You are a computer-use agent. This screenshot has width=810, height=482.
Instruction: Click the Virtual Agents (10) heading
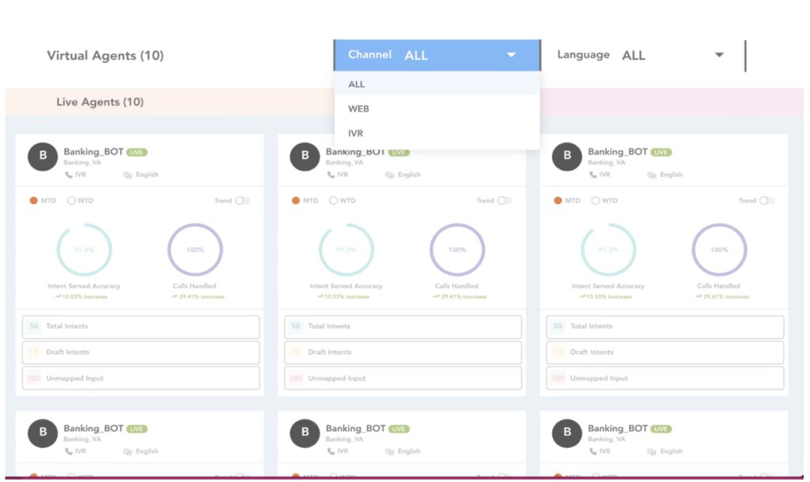[105, 56]
